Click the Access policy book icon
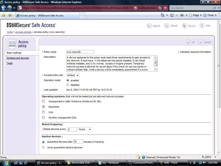This screenshot has height=166, width=221. [12, 44]
